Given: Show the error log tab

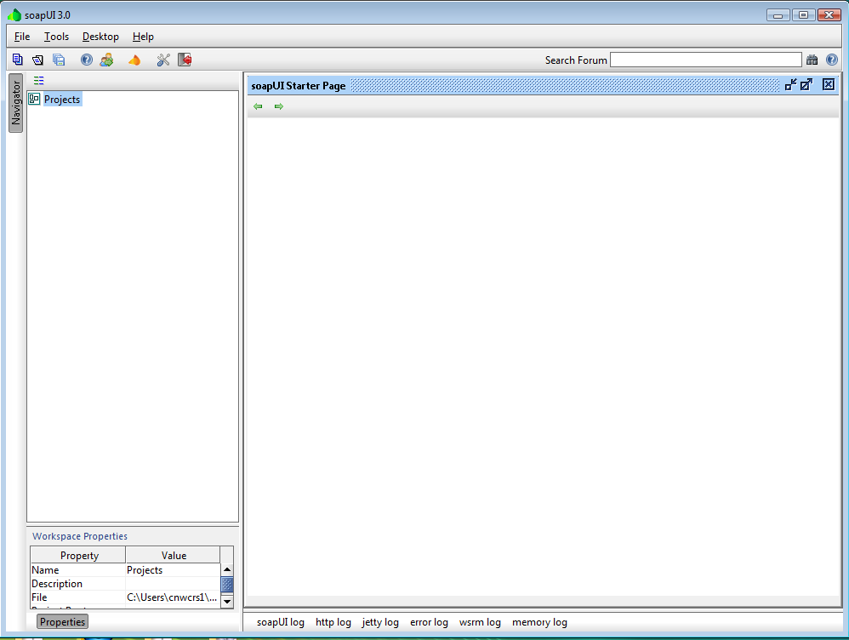Looking at the screenshot, I should click(429, 622).
